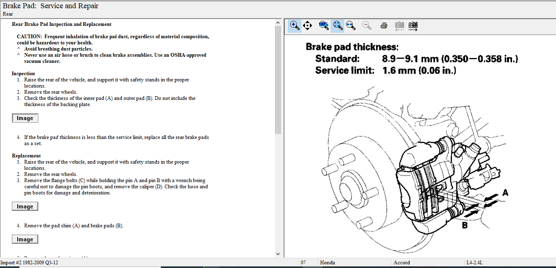Click the L4-2.4L engine status field

475,263
